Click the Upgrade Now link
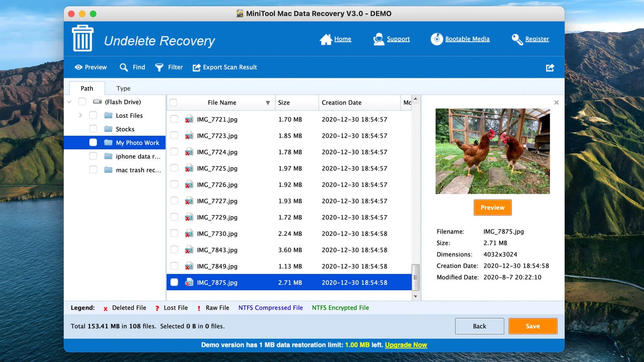The width and height of the screenshot is (644, 362). [x=406, y=345]
